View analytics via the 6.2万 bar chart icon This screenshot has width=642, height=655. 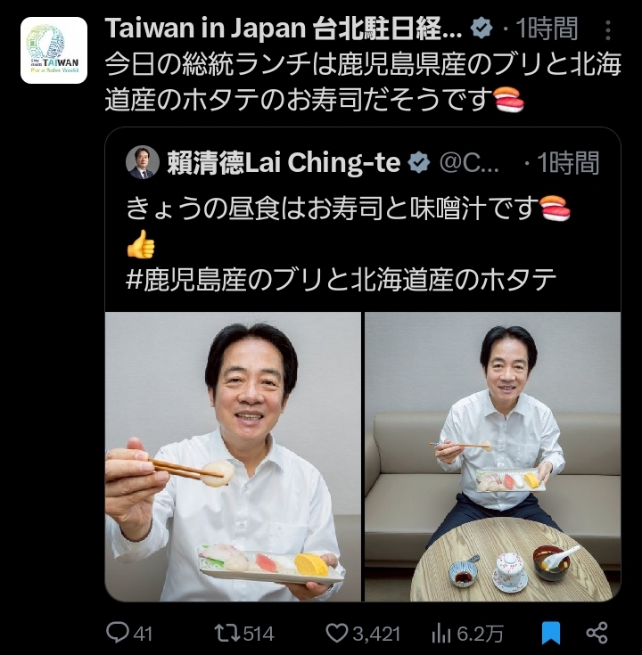click(441, 634)
